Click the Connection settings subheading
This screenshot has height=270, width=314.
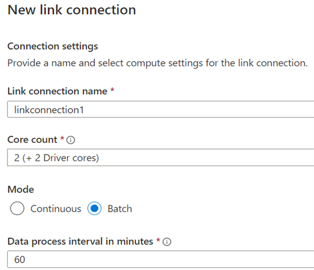pyautogui.click(x=53, y=47)
